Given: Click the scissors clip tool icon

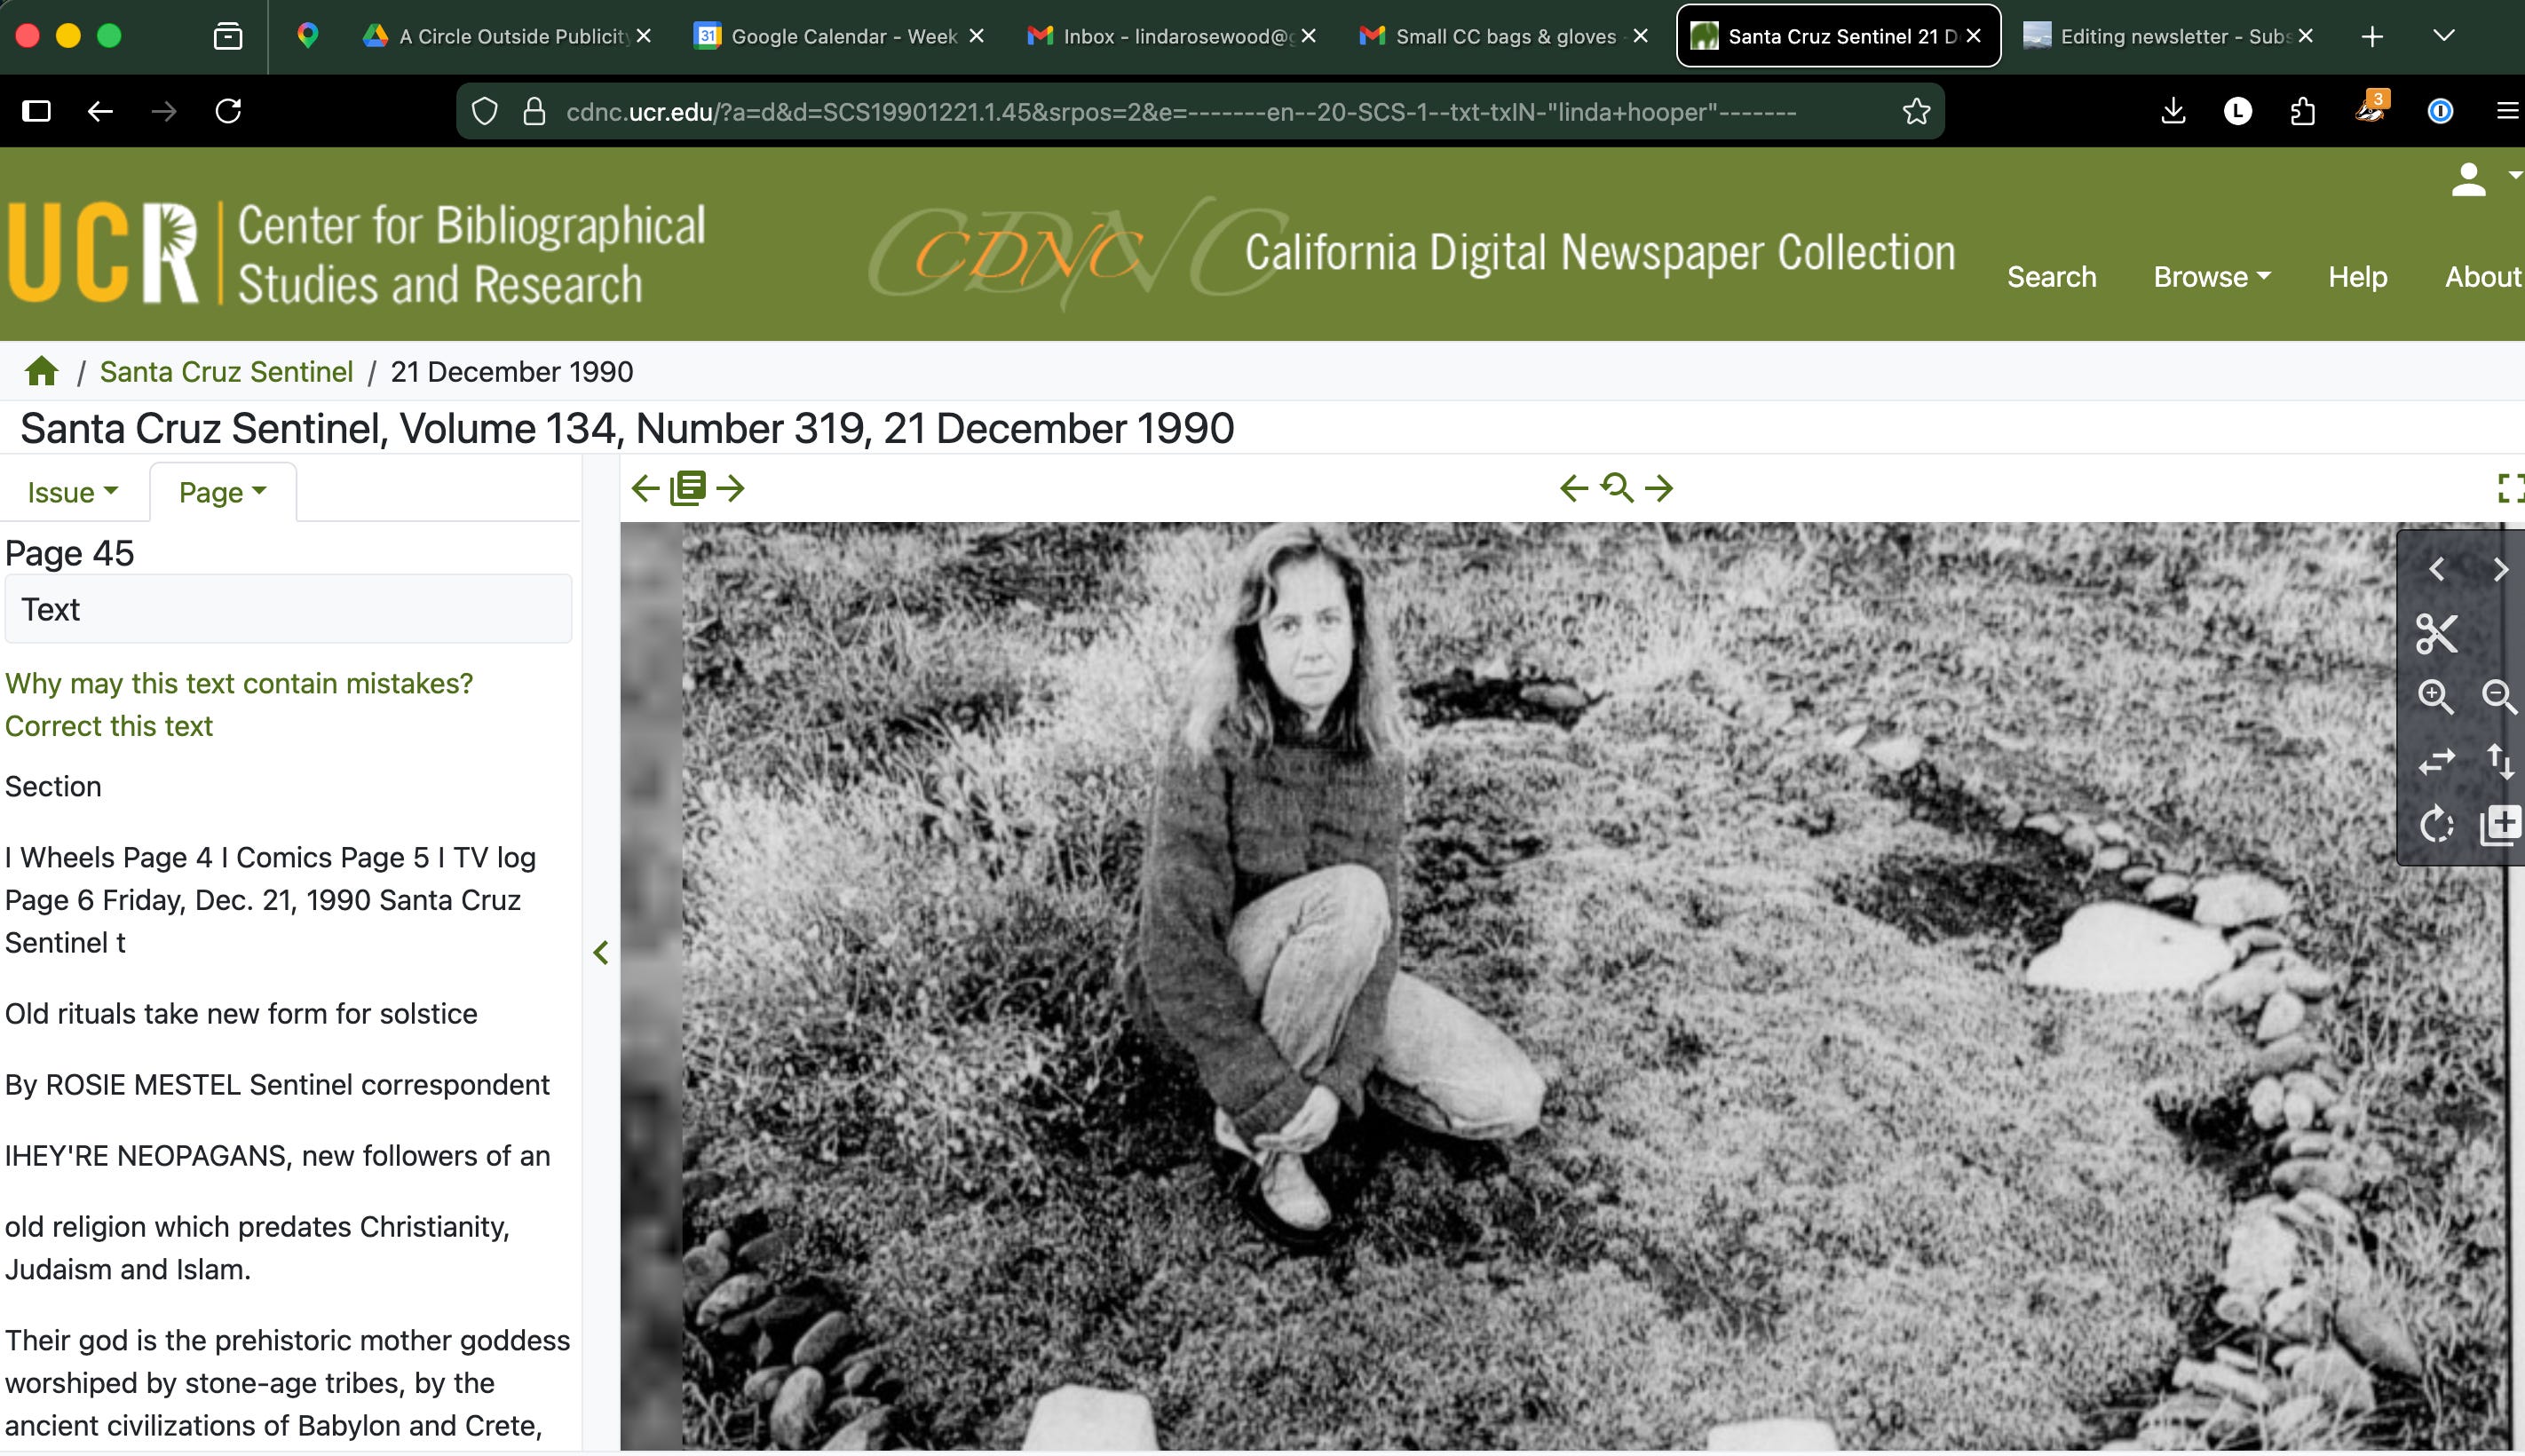Looking at the screenshot, I should (2436, 634).
